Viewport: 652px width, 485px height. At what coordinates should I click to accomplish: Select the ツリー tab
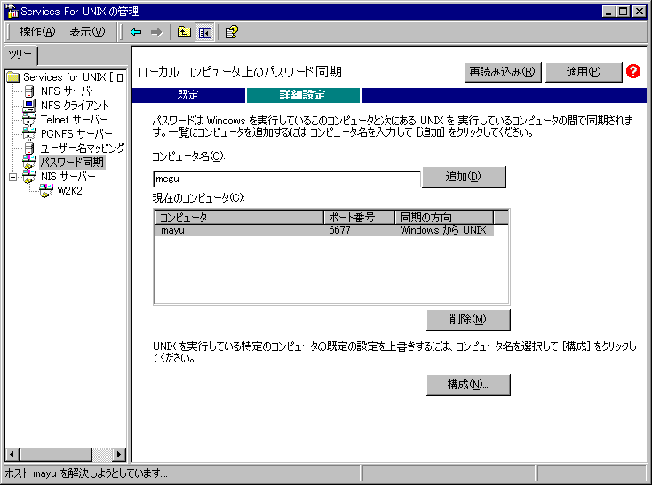point(20,55)
